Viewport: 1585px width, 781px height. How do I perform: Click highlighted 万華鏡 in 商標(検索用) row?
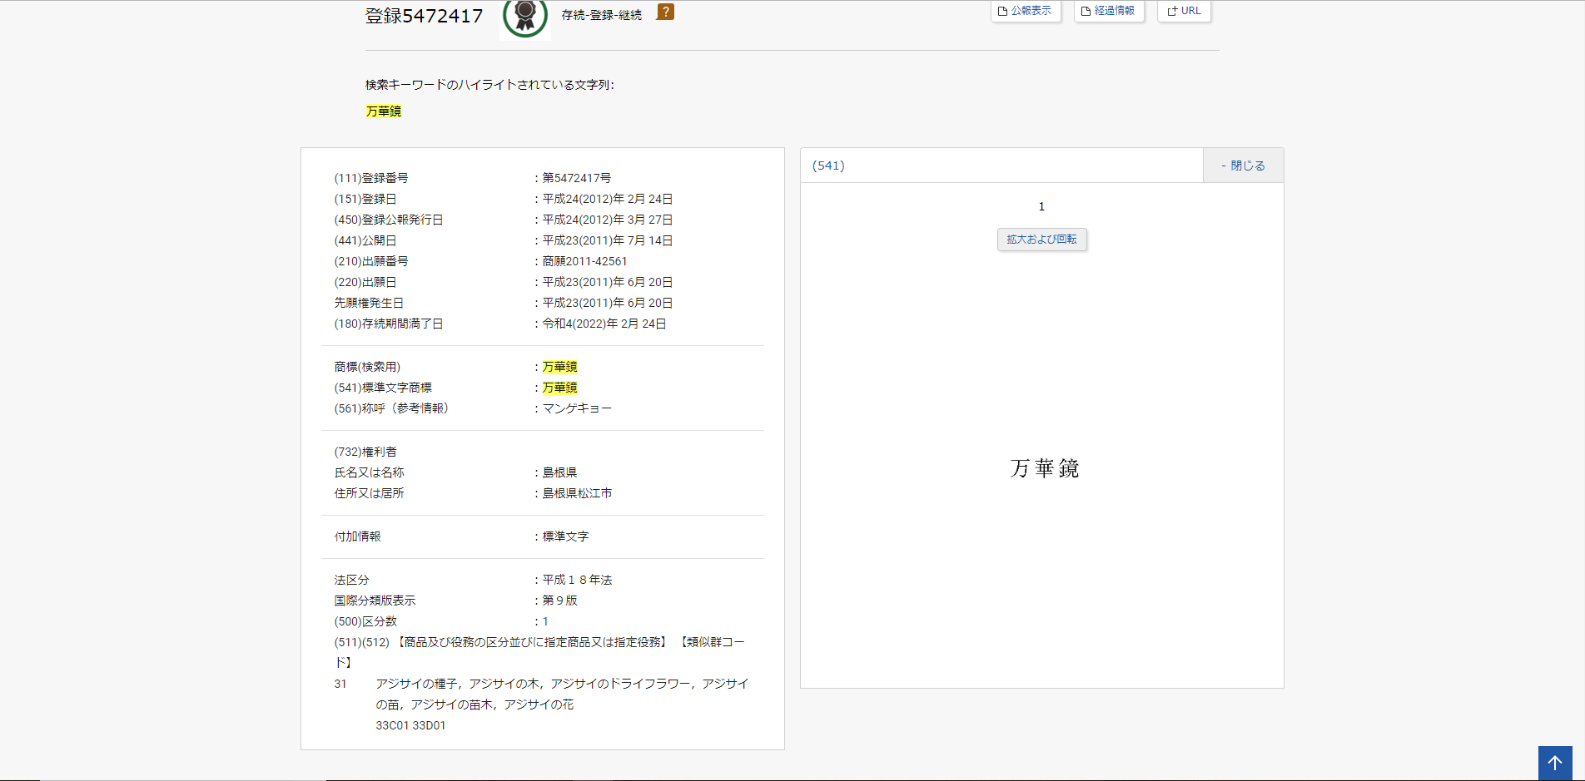(x=559, y=367)
